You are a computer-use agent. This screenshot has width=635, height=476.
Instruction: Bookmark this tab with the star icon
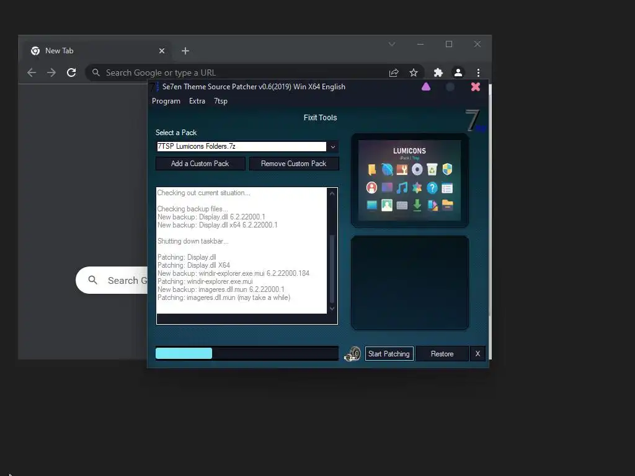coord(414,73)
